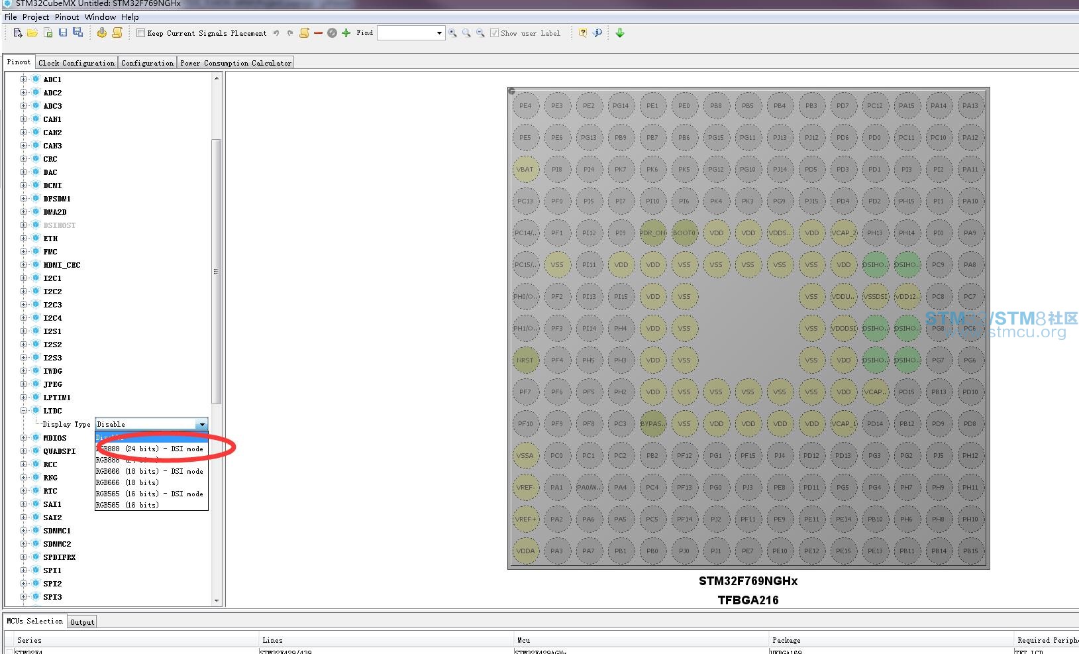Open the Project menu
Image resolution: width=1079 pixels, height=654 pixels.
pos(36,17)
